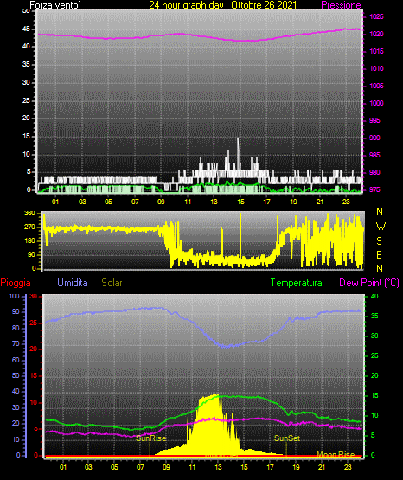This screenshot has height=480, width=403.
Task: Click the SunRise marker label
Action: coord(150,438)
